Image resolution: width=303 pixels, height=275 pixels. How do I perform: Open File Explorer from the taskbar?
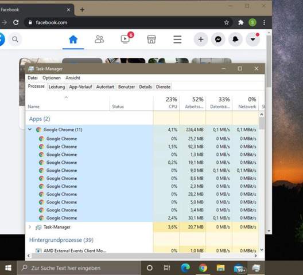click(x=220, y=268)
